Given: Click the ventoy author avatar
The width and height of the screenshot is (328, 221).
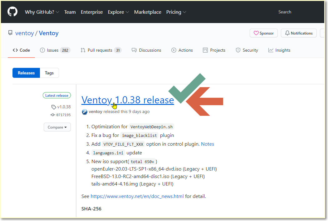Looking at the screenshot, I should [85, 112].
